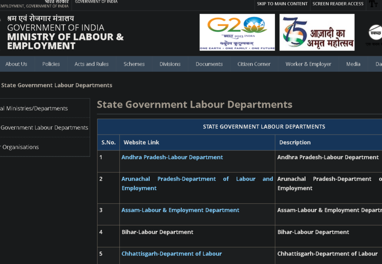This screenshot has height=264, width=382.
Task: Click Assam description cell text
Action: tap(330, 210)
